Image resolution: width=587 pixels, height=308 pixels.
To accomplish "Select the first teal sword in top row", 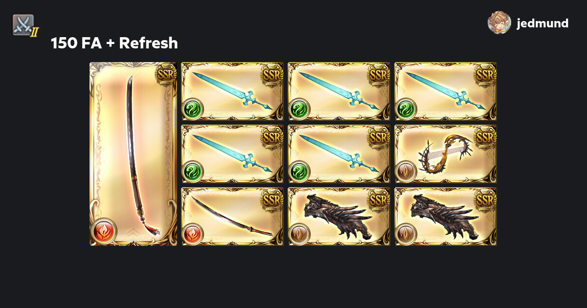I will pos(233,91).
